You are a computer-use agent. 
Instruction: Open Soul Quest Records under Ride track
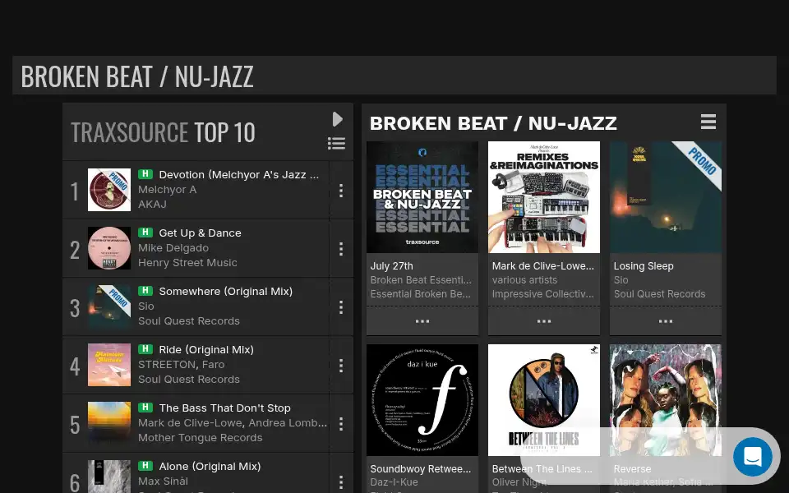189,380
